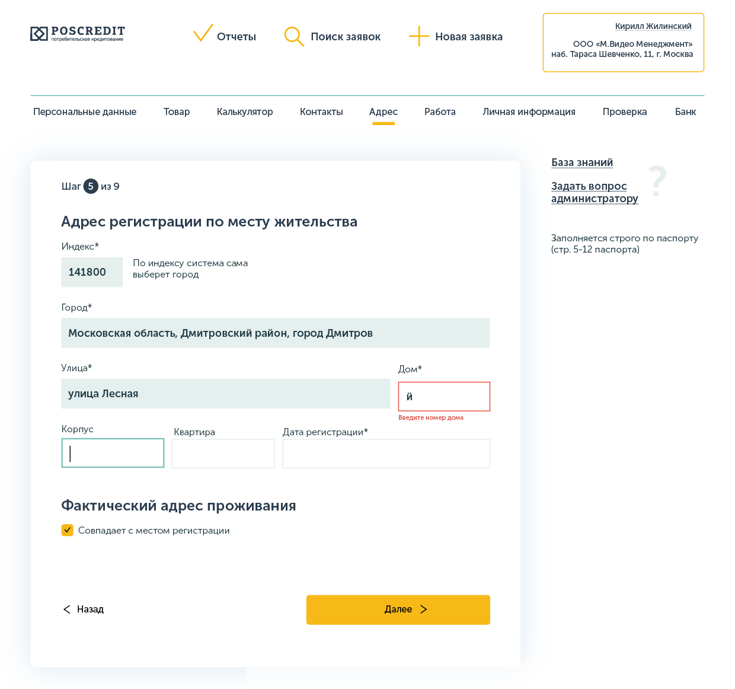Viewport: 735px width, 689px height.
Task: Uncheck Совпадает с местом регистрации checkbox
Action: tap(68, 530)
